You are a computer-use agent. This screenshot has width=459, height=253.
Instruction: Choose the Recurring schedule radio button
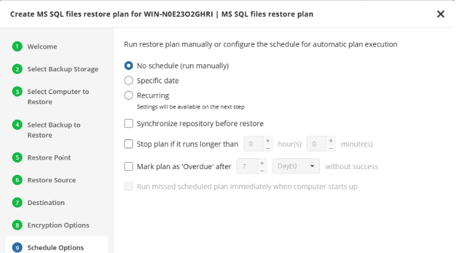pos(129,96)
